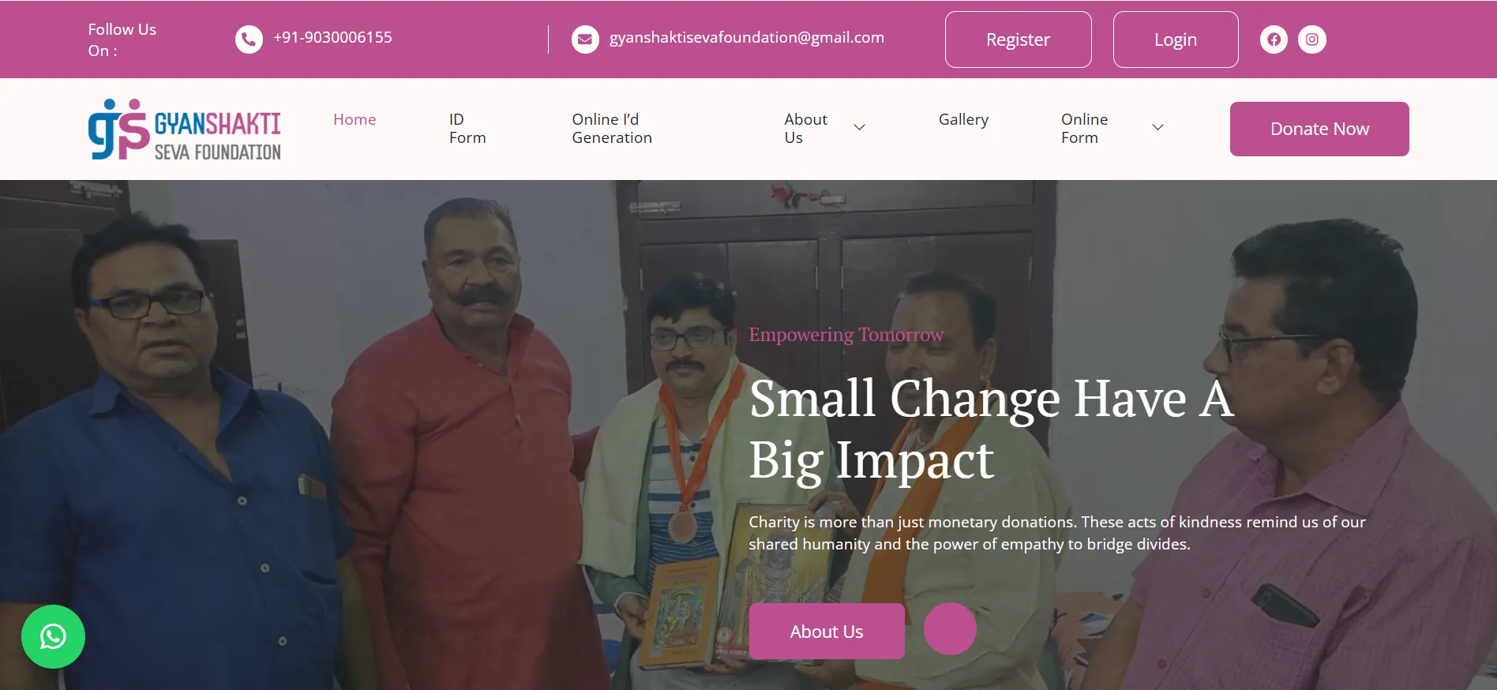
Task: Open the About Us menu item
Action: 805,128
